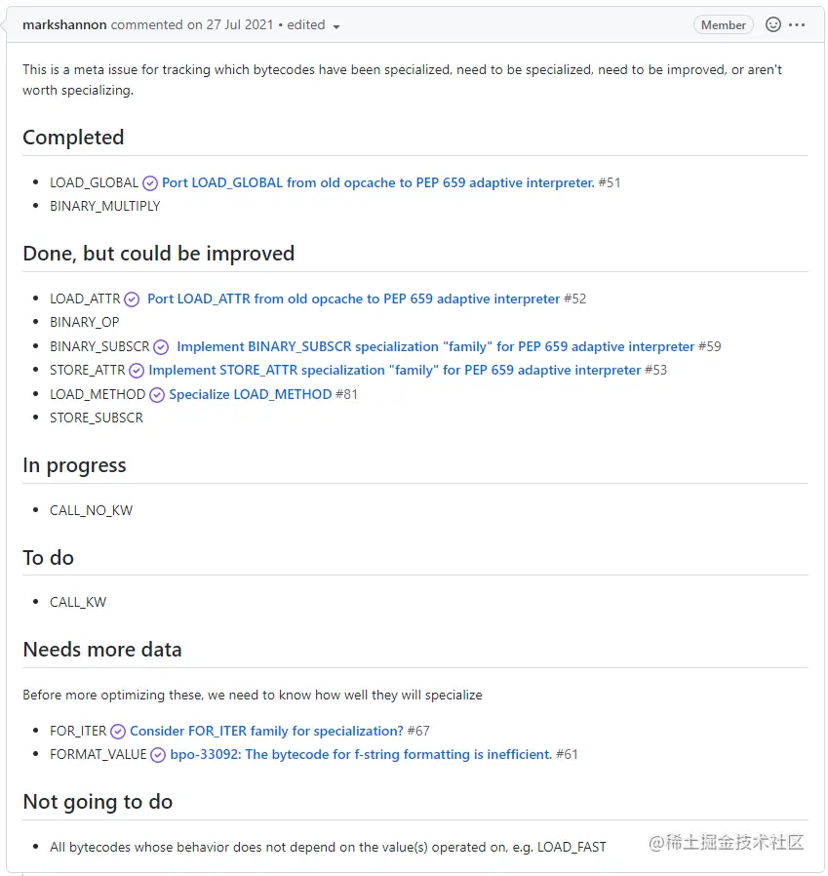This screenshot has width=828, height=876.
Task: Open Implement STORE_ATTR specialization link
Action: point(394,370)
